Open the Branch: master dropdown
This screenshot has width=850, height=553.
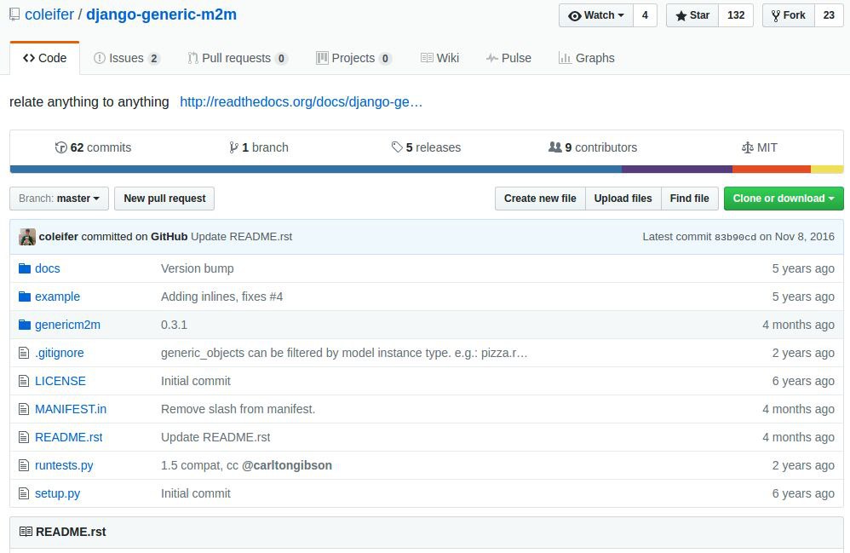coord(59,199)
